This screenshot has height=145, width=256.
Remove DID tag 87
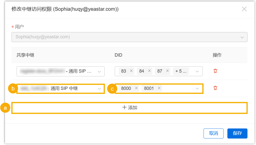[167, 71]
